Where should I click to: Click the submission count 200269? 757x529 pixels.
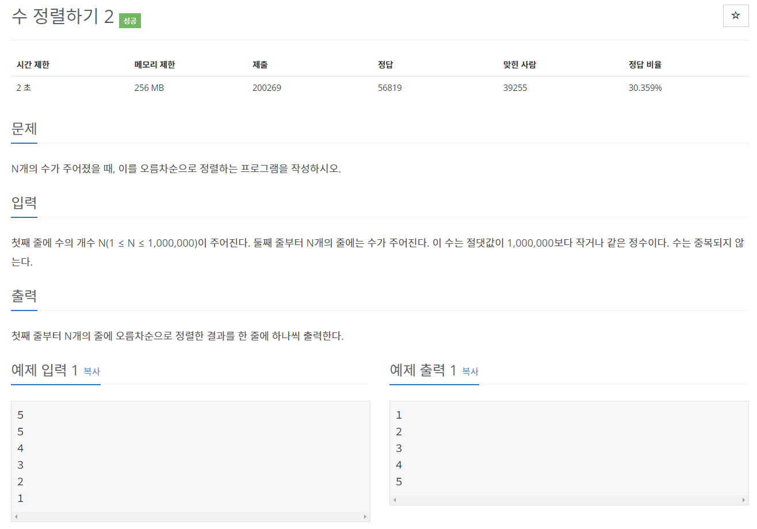coord(266,88)
